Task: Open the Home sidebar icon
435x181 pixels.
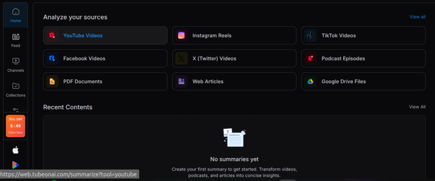Action: [16, 15]
